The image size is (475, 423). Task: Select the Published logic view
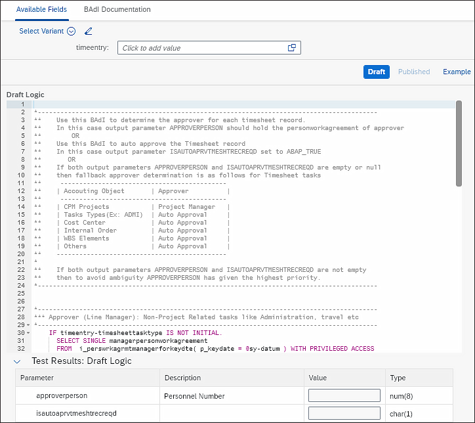[x=414, y=72]
